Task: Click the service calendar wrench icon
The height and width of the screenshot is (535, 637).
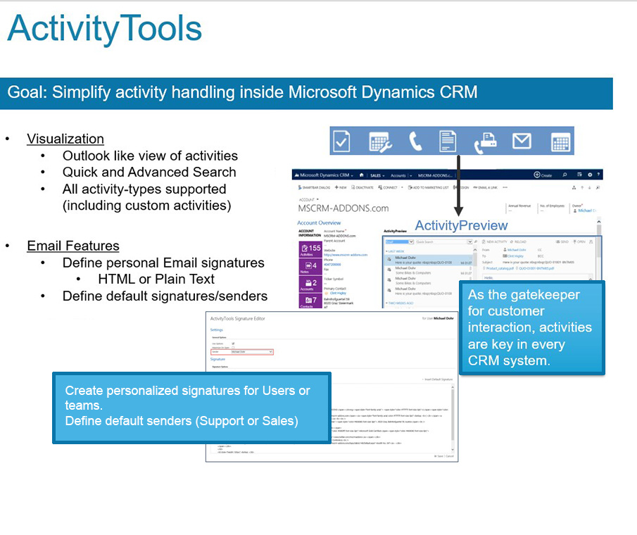Action: [379, 141]
